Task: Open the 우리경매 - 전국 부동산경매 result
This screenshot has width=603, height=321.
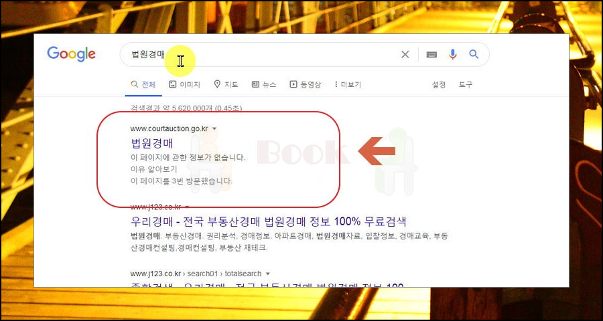Action: pos(269,221)
